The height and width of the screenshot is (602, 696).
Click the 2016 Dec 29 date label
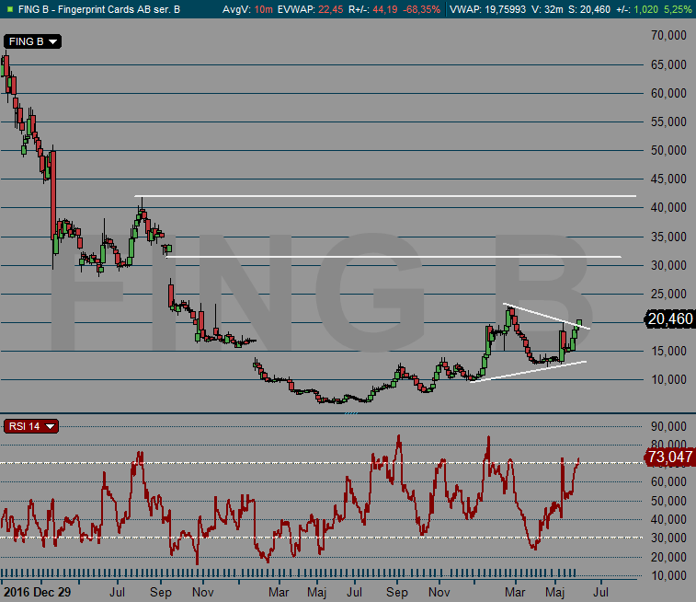pos(38,592)
